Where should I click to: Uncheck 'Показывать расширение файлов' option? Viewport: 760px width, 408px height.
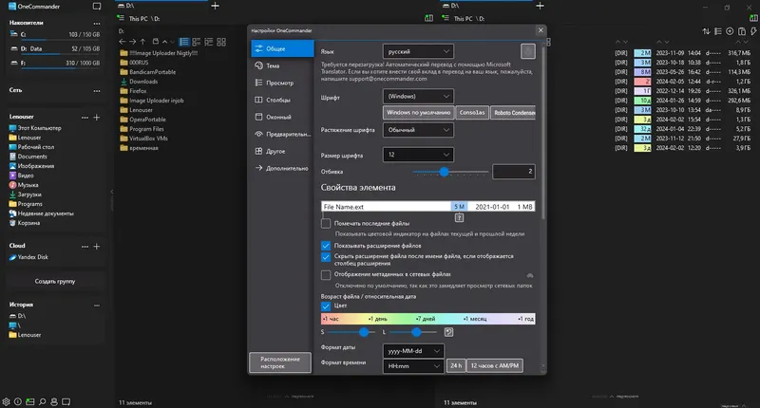[x=326, y=246]
